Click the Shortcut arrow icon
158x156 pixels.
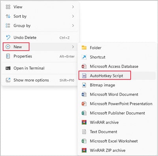(84, 57)
